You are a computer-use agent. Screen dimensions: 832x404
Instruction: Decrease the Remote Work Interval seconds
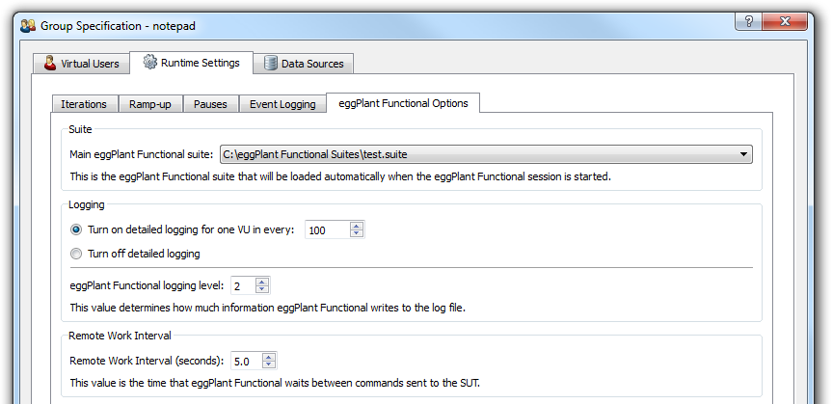point(269,365)
